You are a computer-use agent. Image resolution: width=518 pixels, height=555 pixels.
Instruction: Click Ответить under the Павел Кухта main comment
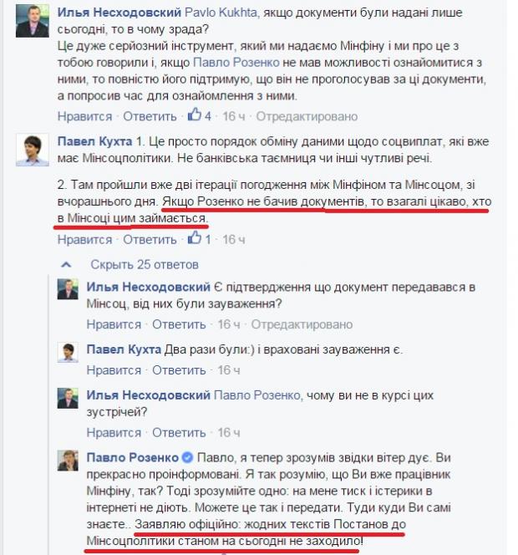point(150,240)
